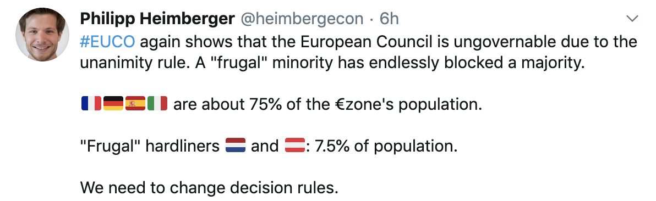Click the Netherlands flag emoji
Image resolution: width=656 pixels, height=201 pixels.
tap(236, 145)
